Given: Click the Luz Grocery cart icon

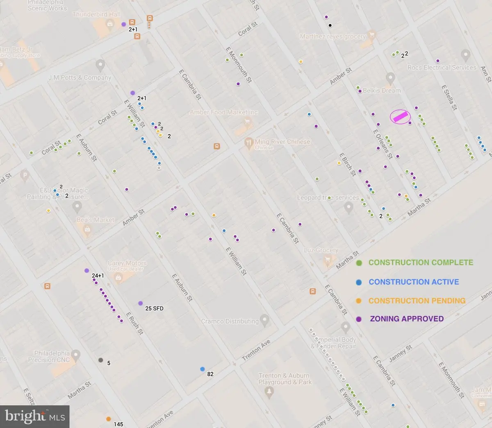Looking at the screenshot, I should coord(327,260).
